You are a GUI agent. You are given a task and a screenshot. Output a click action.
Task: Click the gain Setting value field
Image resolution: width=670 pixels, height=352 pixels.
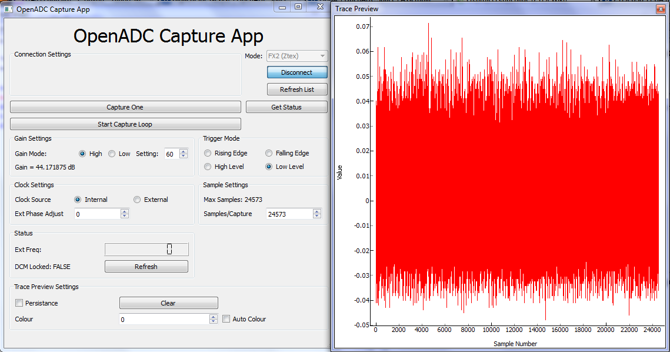171,154
